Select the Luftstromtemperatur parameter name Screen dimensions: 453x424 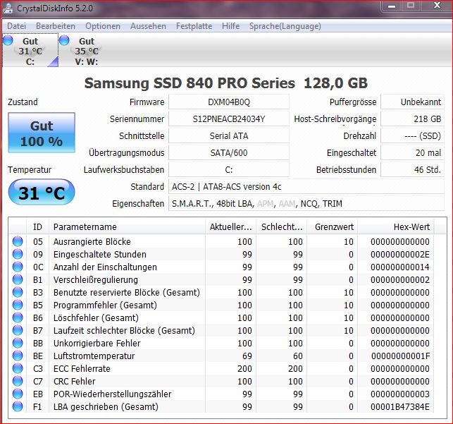point(94,356)
